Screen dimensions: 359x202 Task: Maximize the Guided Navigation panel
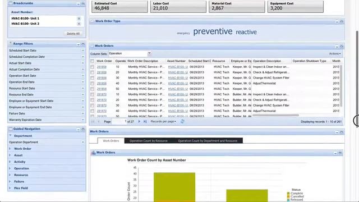click(83, 130)
